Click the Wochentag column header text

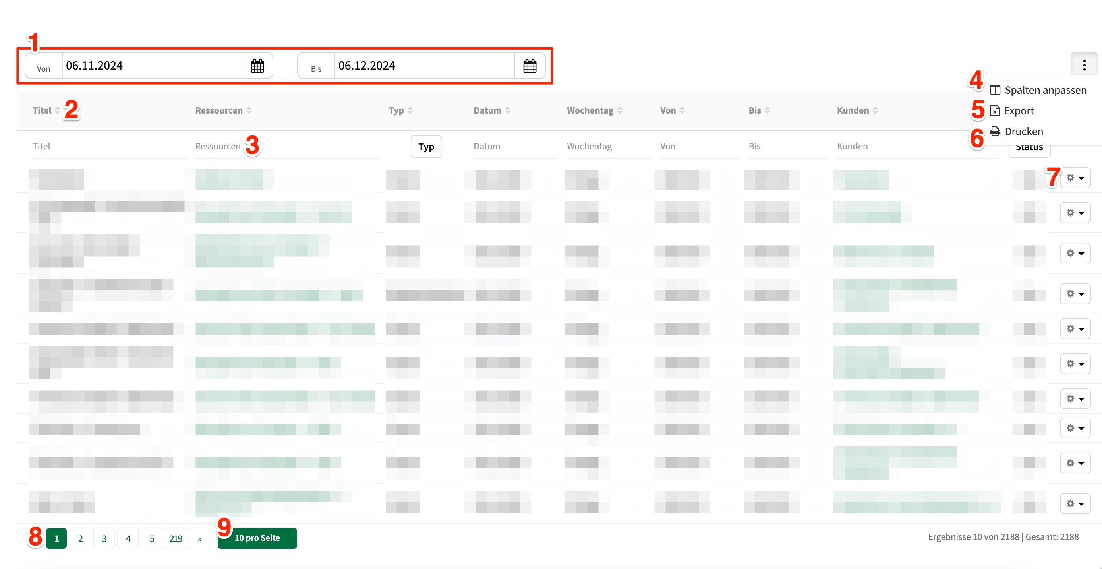click(x=590, y=111)
